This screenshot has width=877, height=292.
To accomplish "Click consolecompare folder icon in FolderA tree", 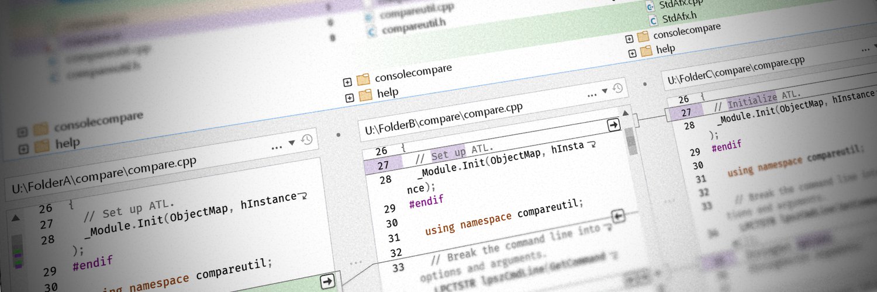I will 40,128.
